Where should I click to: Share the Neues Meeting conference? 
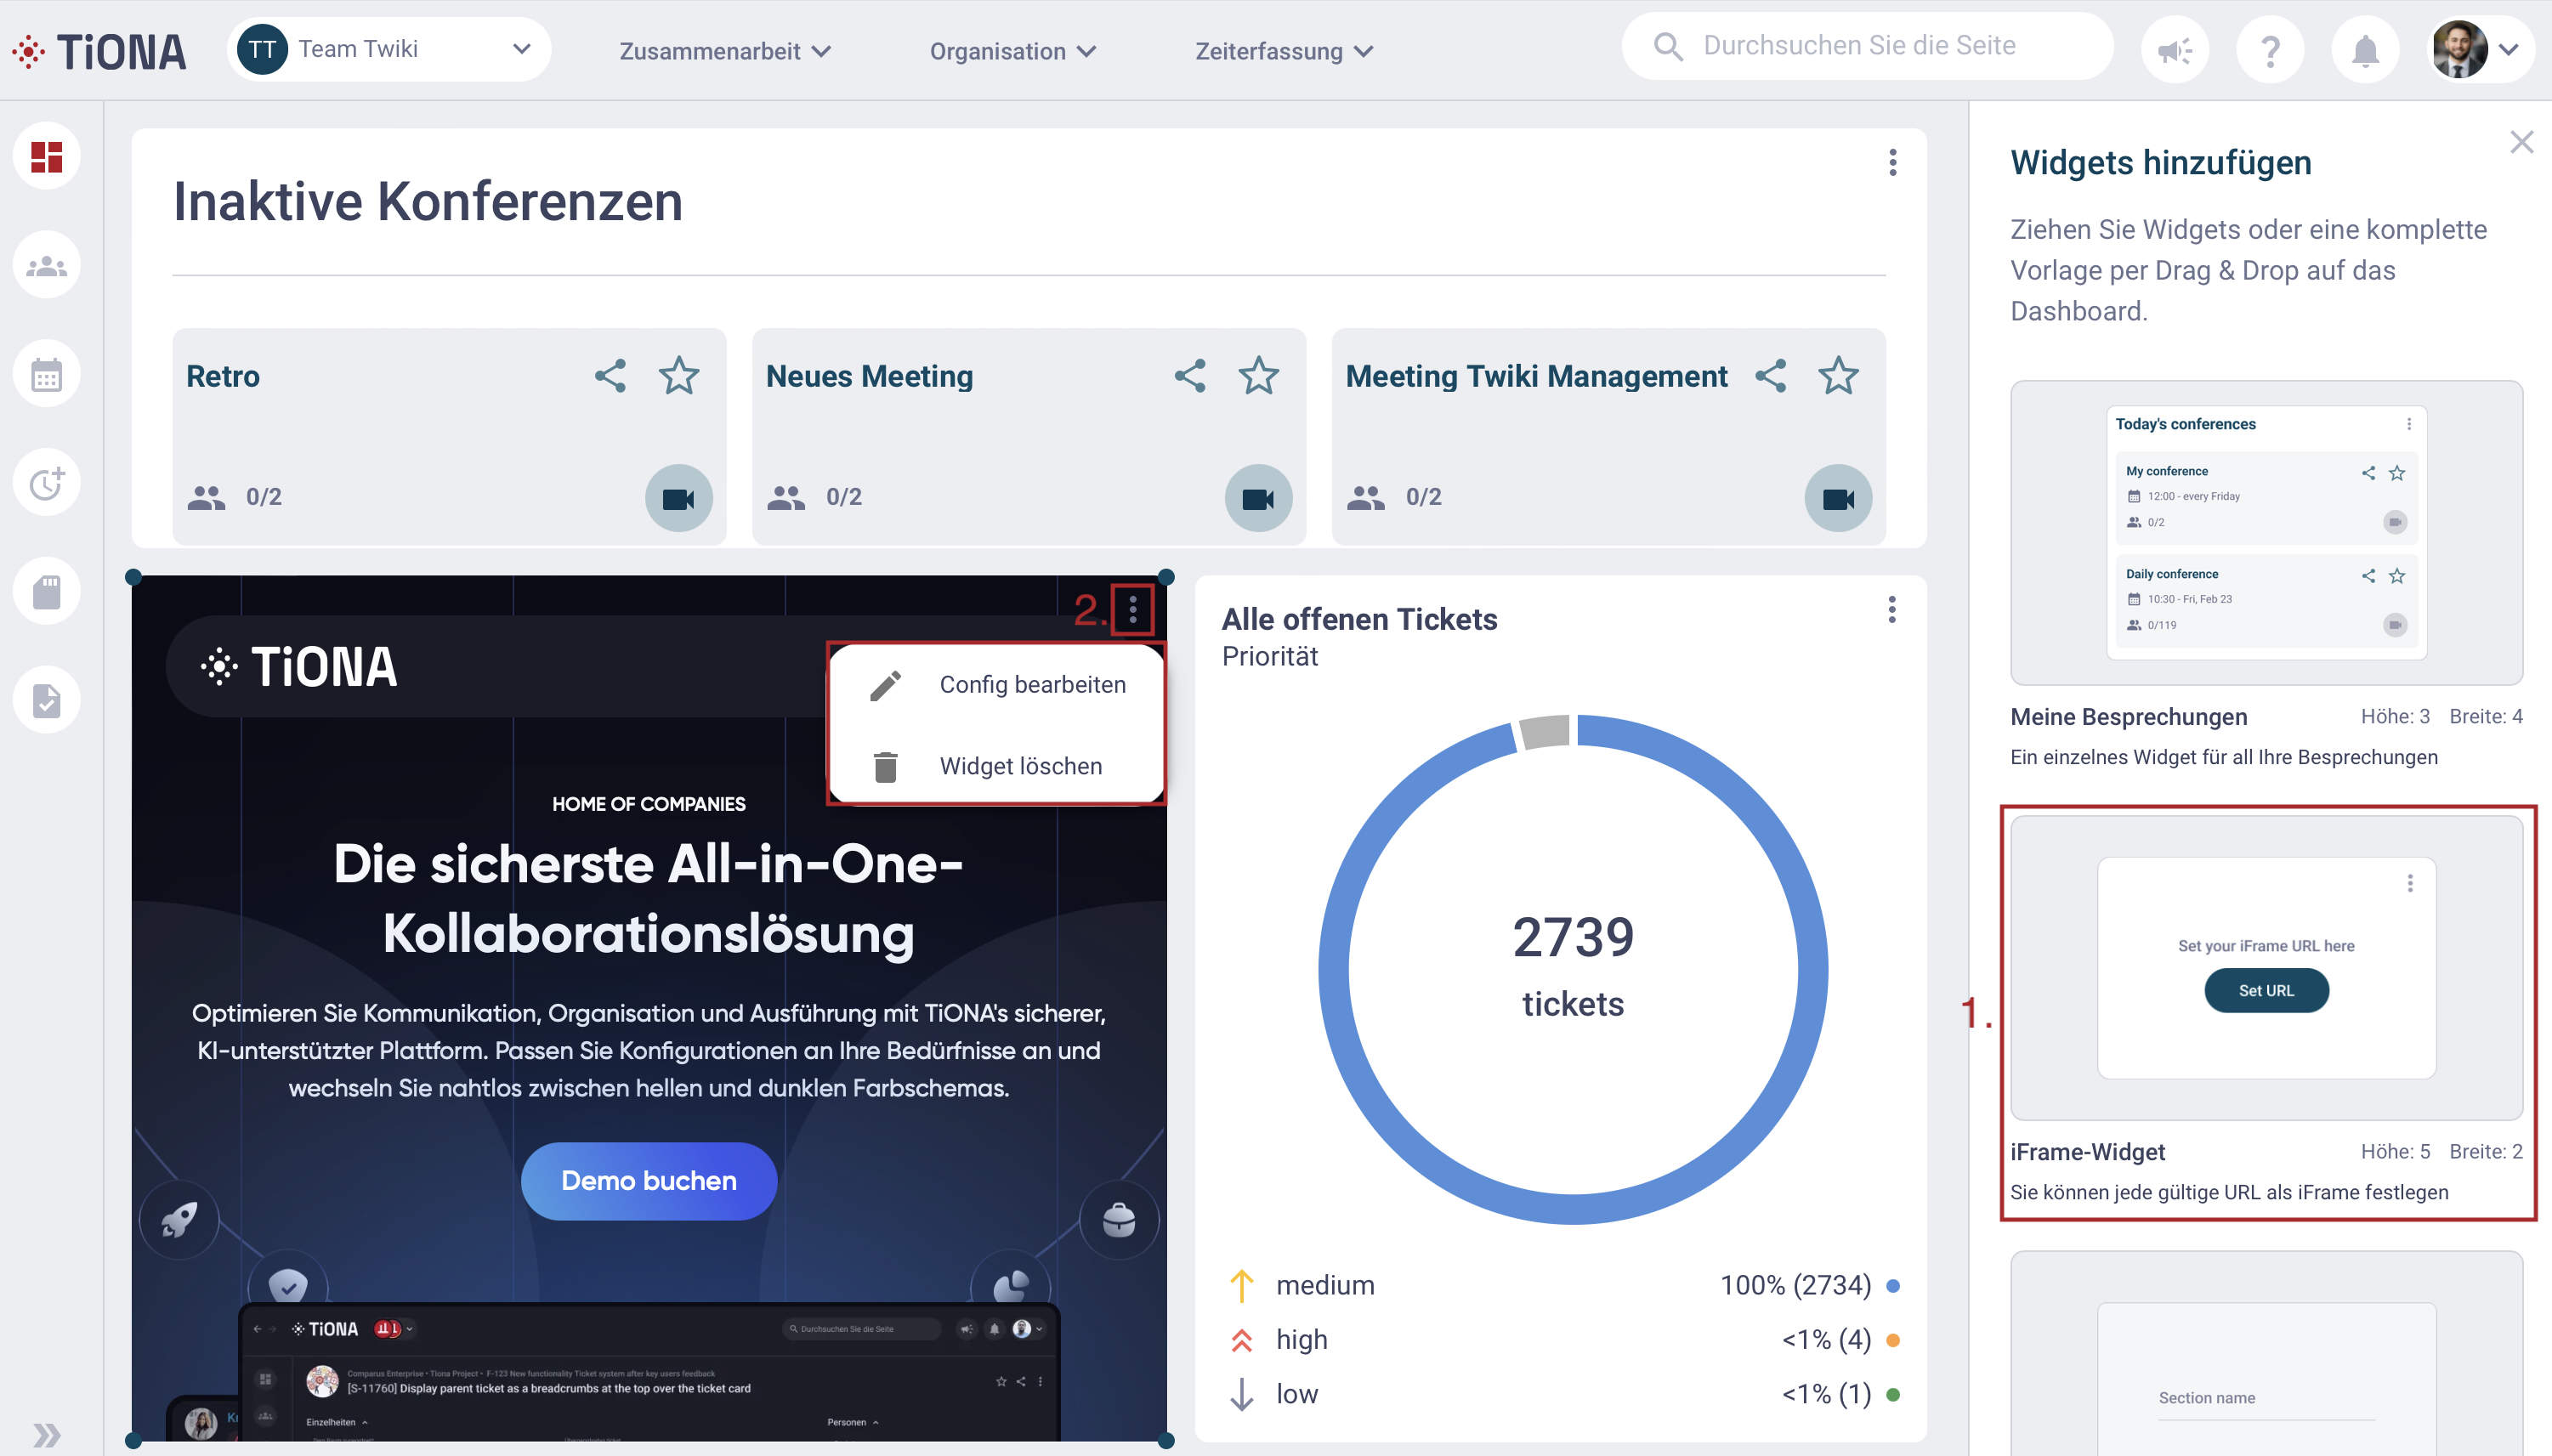1190,376
